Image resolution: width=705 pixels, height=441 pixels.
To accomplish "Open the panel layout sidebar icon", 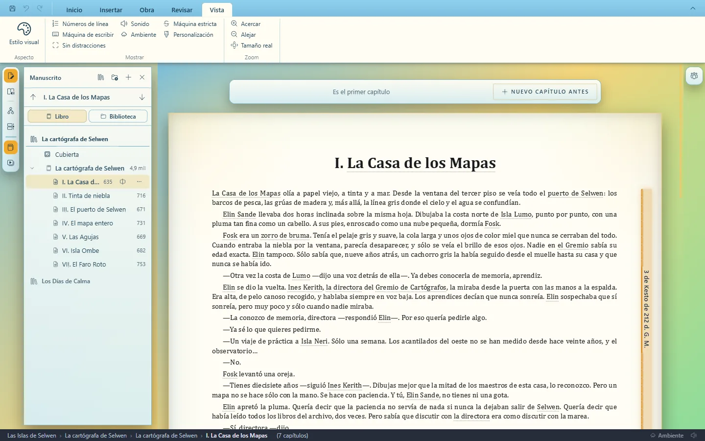I will (11, 127).
